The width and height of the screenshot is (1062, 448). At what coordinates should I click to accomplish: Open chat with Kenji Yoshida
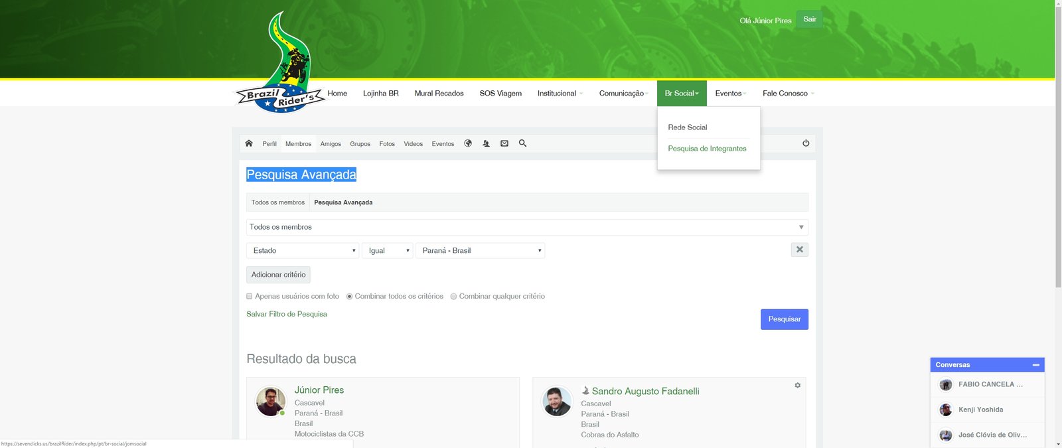click(987, 410)
